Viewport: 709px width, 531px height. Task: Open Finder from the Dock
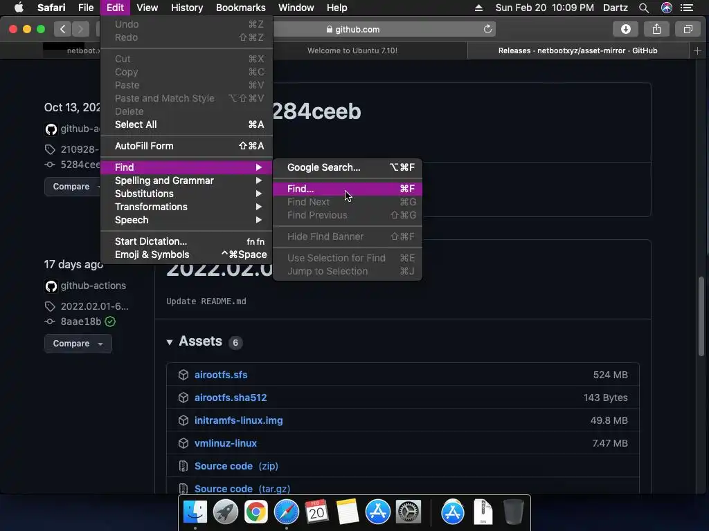pos(195,512)
